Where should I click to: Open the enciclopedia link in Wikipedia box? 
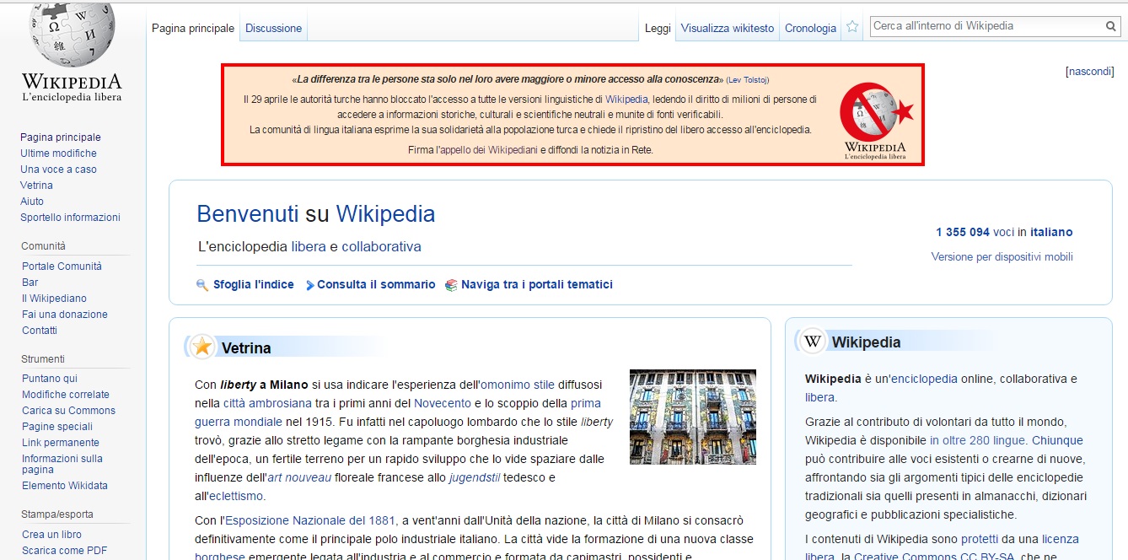point(923,379)
